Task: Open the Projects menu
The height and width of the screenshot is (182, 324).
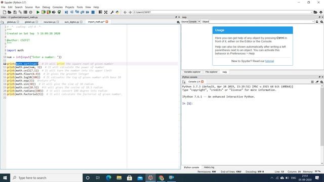Action: click(70, 7)
